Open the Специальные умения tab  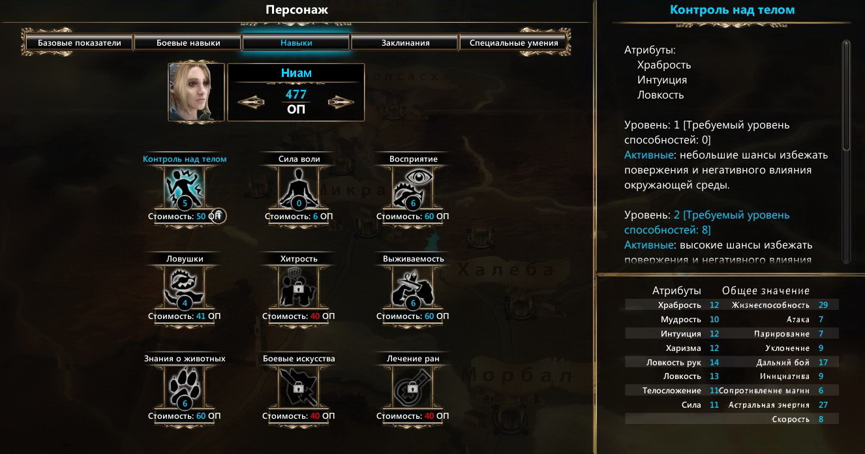click(x=514, y=43)
